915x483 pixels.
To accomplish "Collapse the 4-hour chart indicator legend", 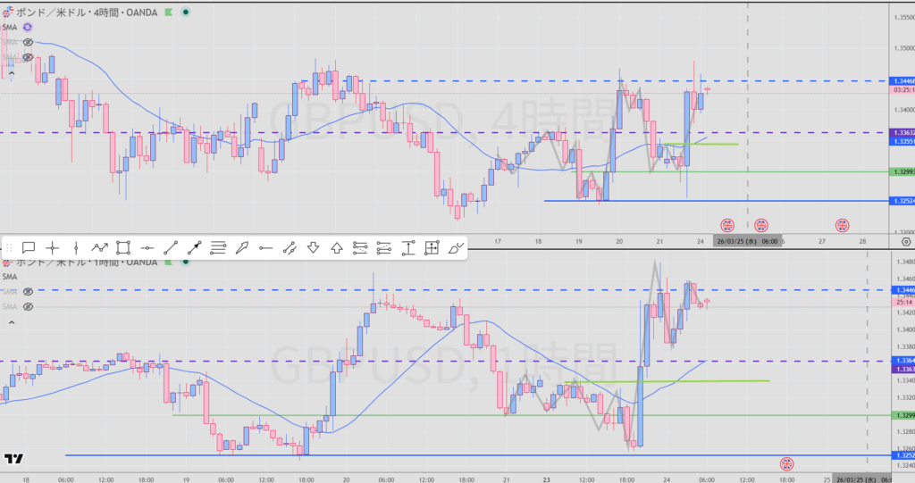I will click(x=11, y=75).
